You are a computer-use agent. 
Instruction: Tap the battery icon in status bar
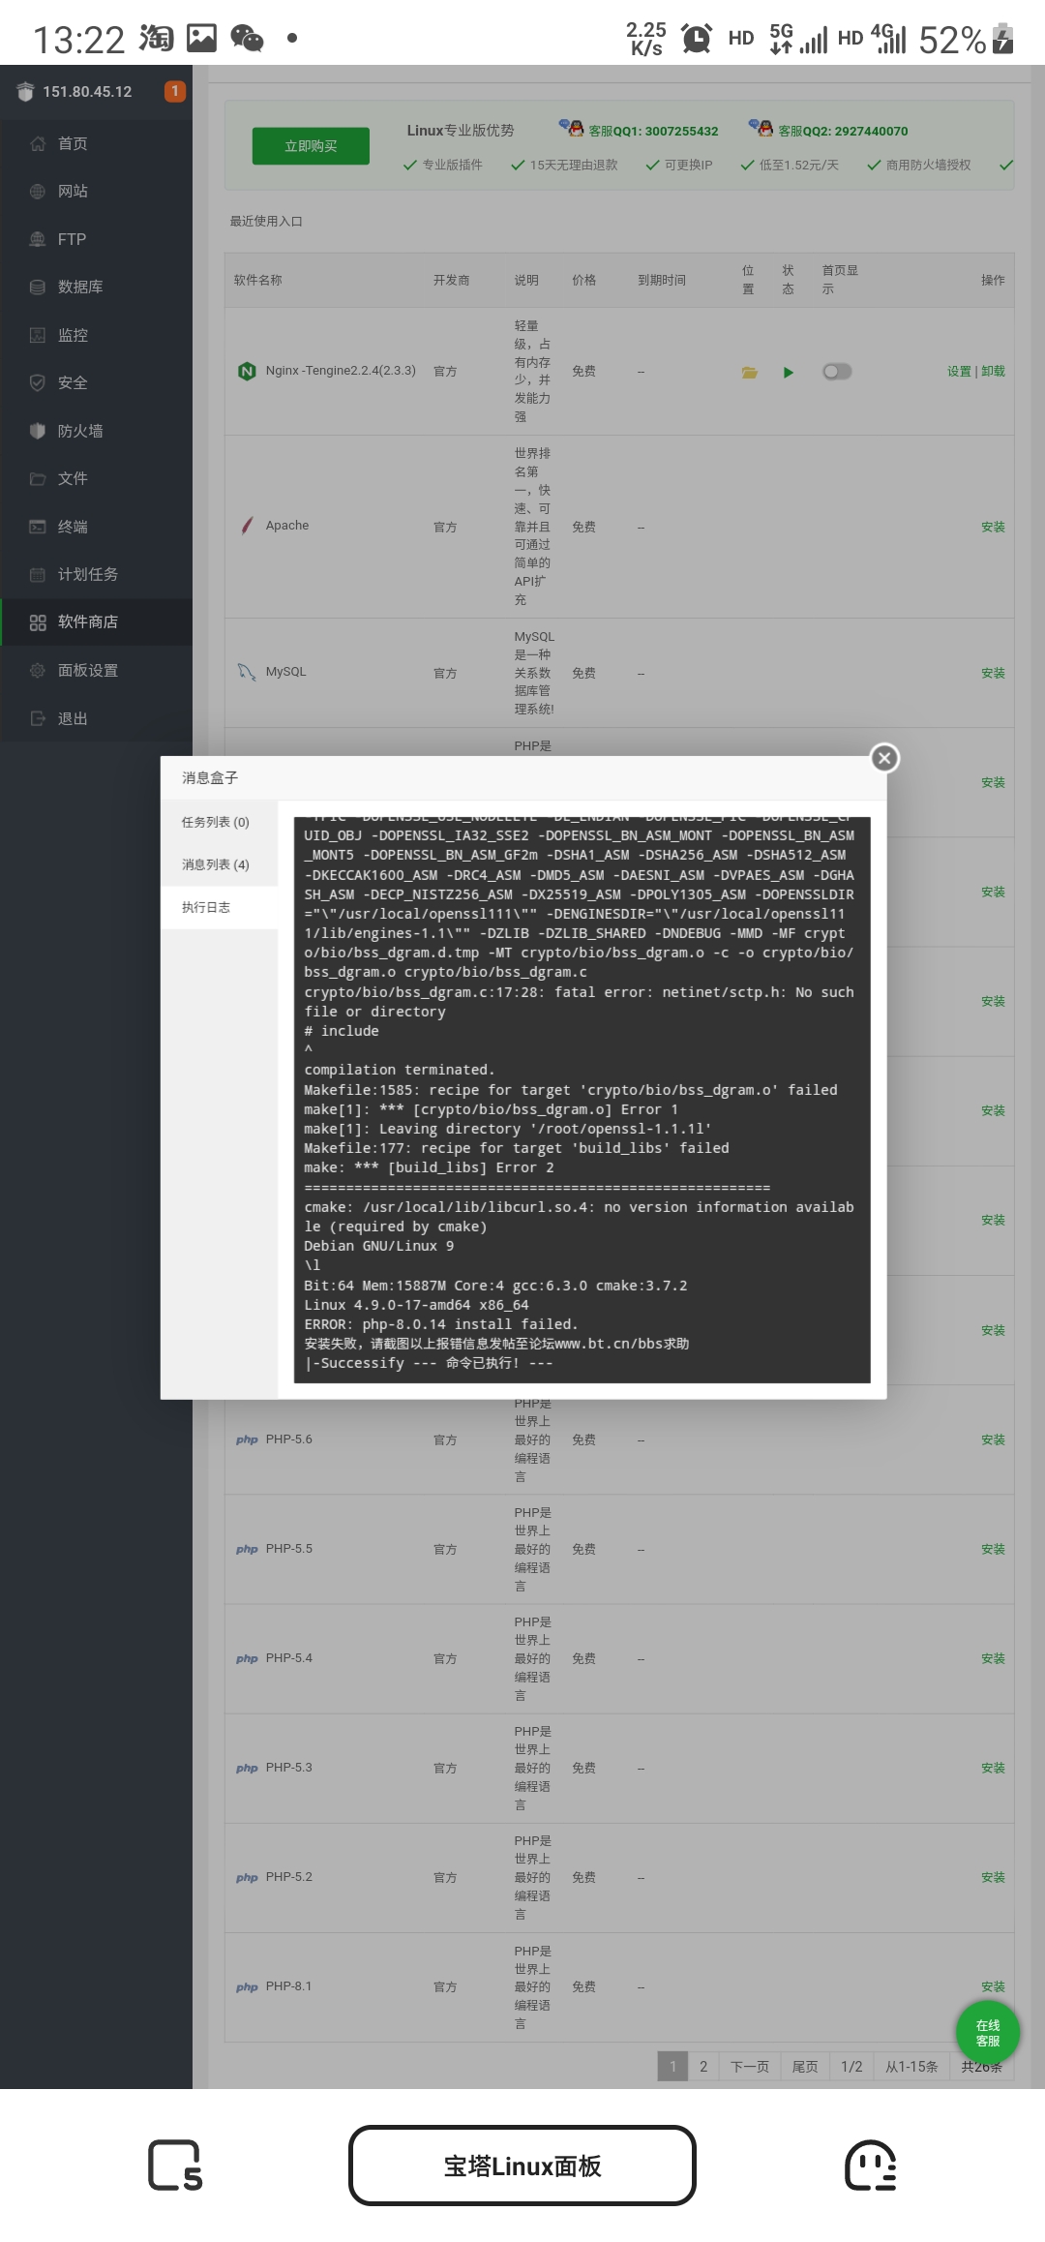pos(1003,39)
